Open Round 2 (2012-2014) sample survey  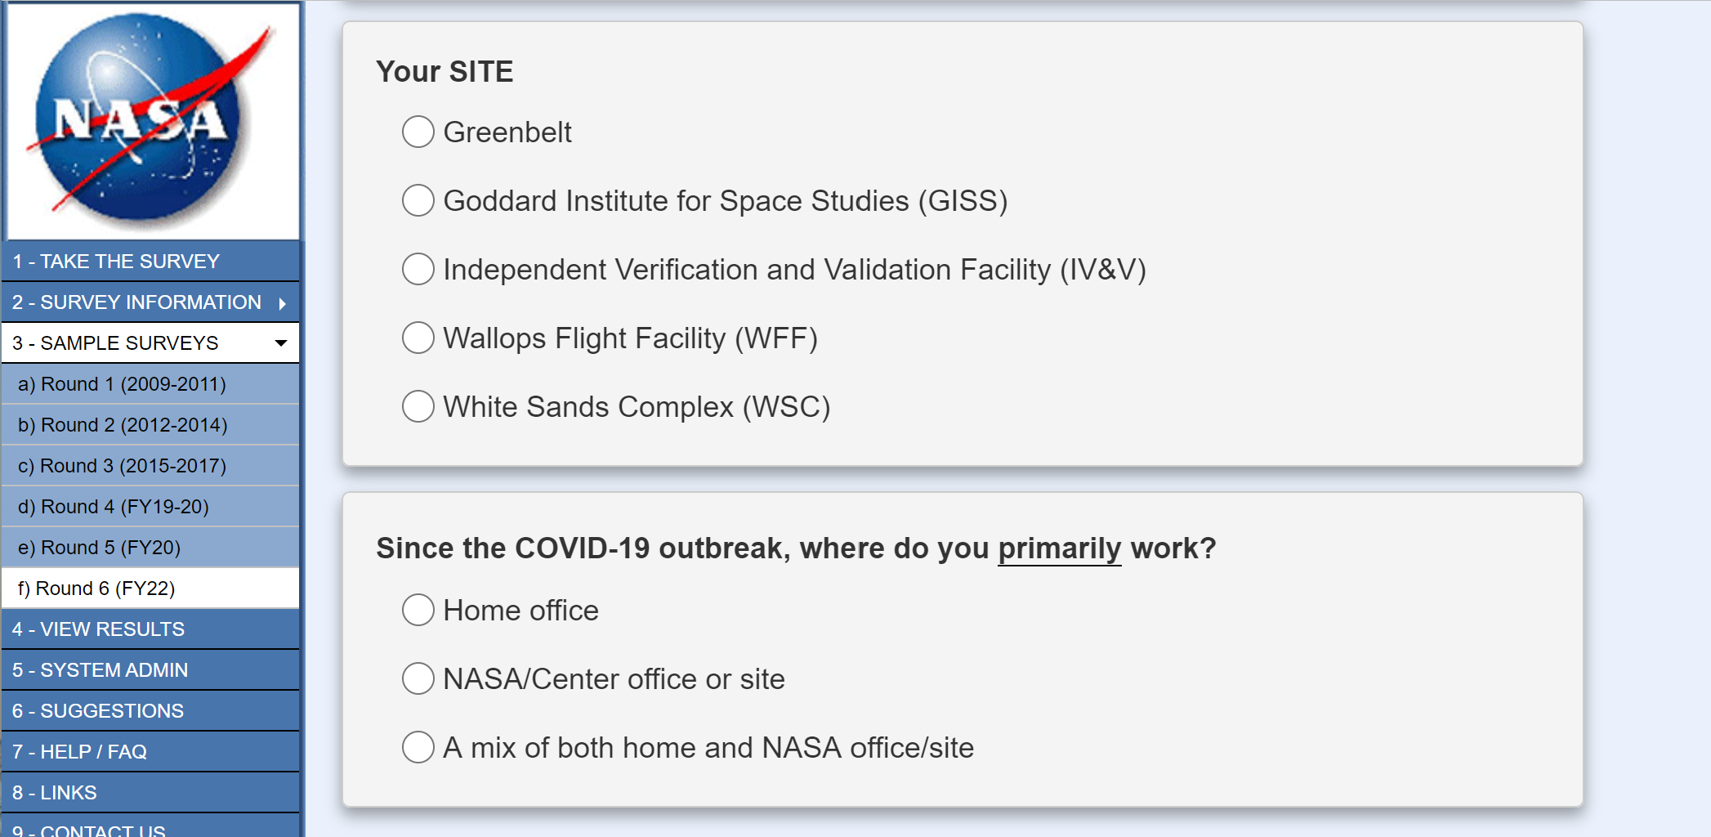[x=123, y=425]
